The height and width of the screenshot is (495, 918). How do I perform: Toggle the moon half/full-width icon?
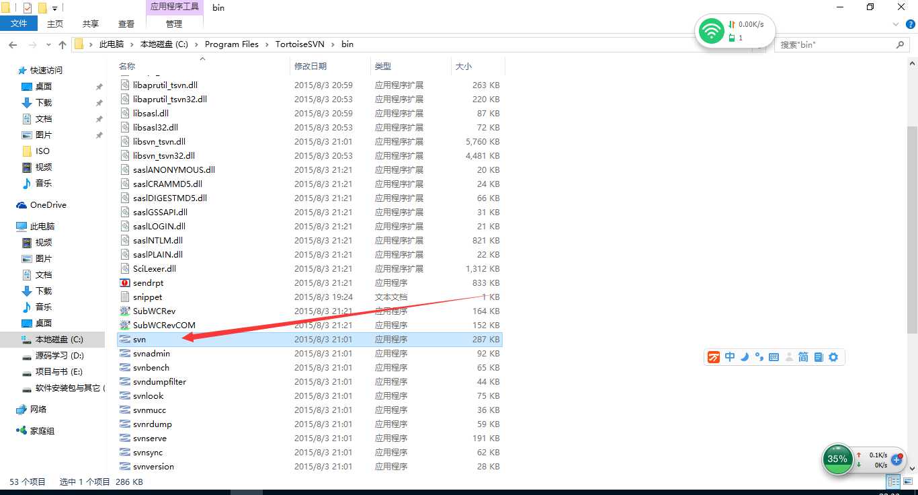tap(745, 357)
